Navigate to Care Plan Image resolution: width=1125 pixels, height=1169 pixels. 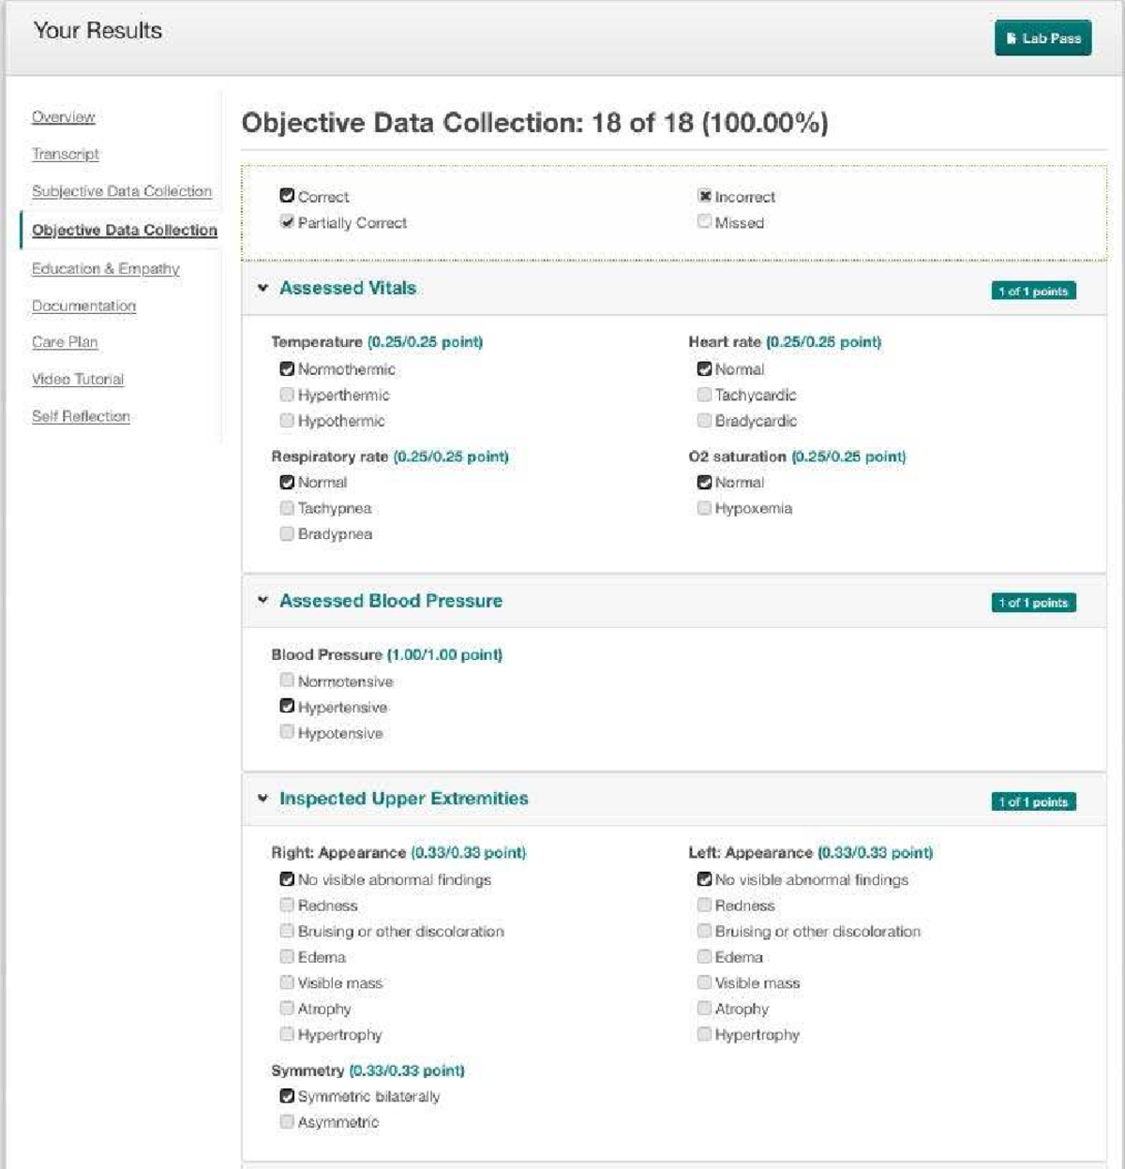pos(65,342)
